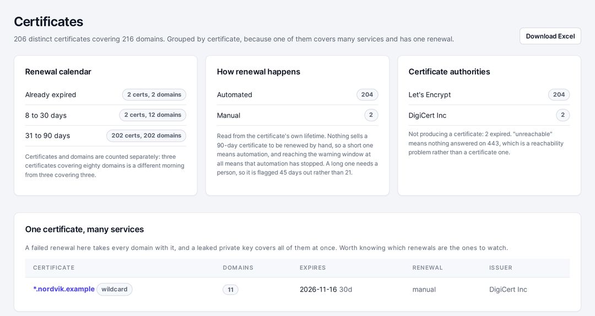Viewport: 595px width, 316px height.
Task: Click the ISSUER column header
Action: pyautogui.click(x=500, y=267)
